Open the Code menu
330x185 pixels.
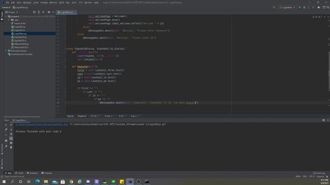(36, 3)
